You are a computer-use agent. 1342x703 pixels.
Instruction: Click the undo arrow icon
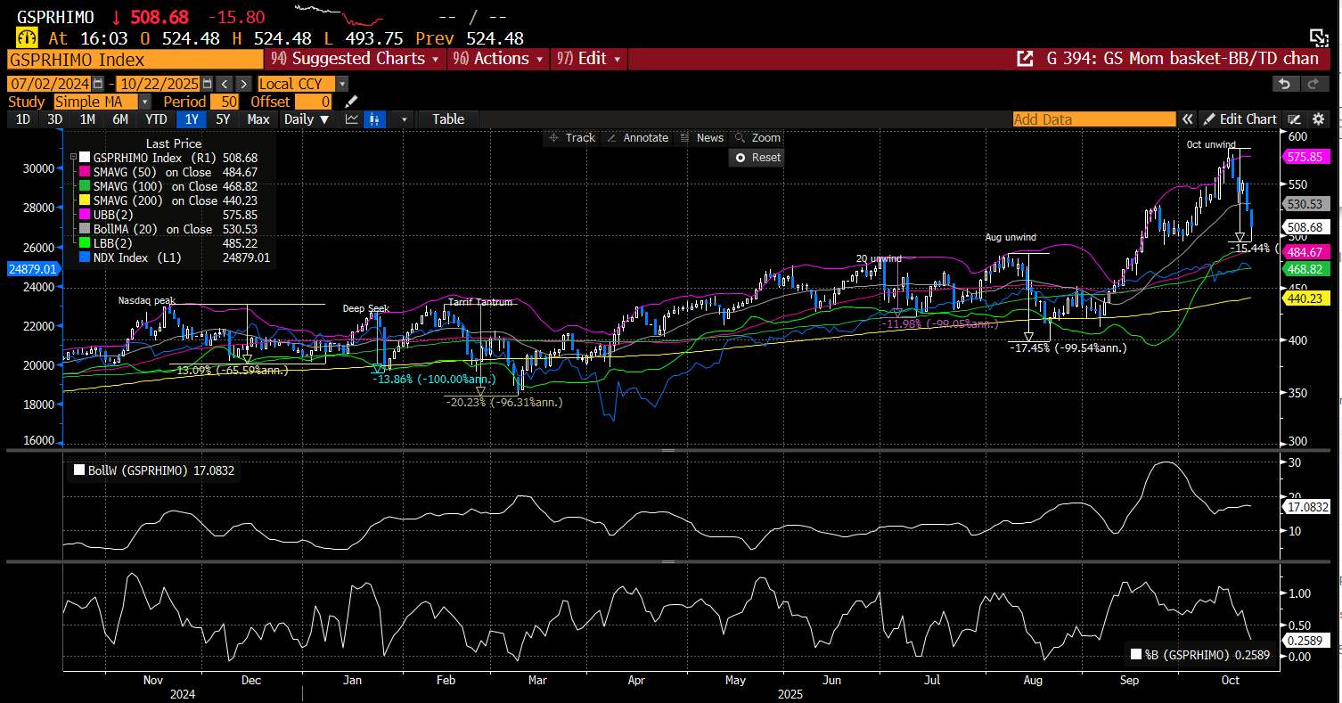[x=1285, y=84]
